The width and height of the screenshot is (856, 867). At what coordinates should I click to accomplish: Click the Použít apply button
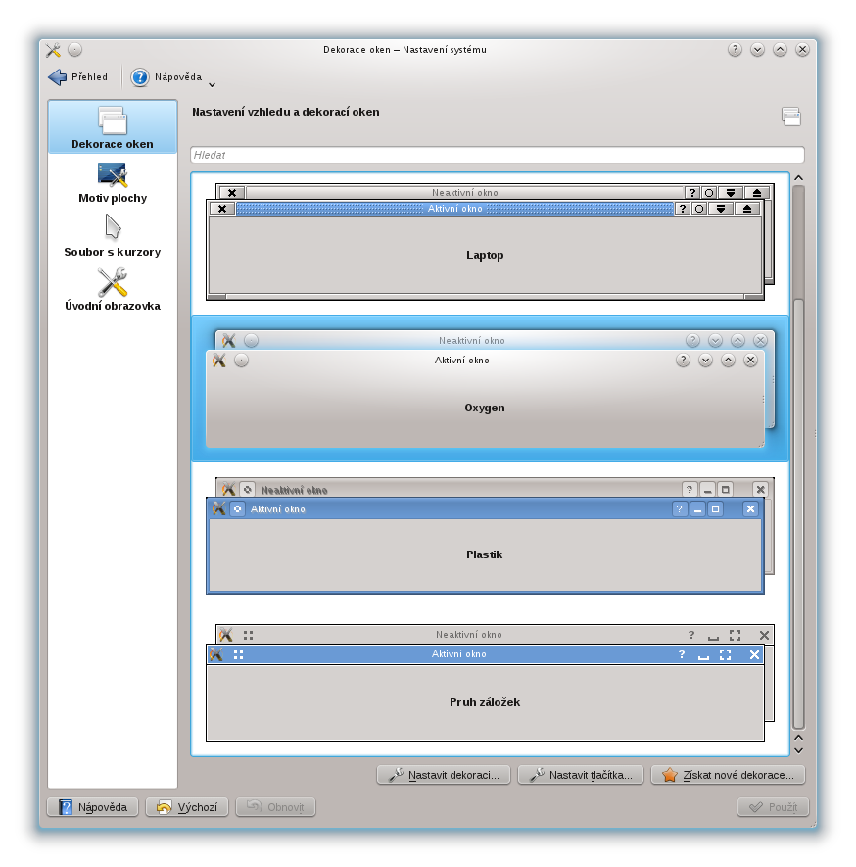pos(773,807)
